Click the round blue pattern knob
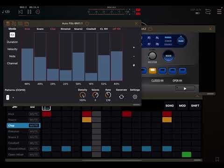Viewport: 224px width, 168px height. (x=181, y=41)
